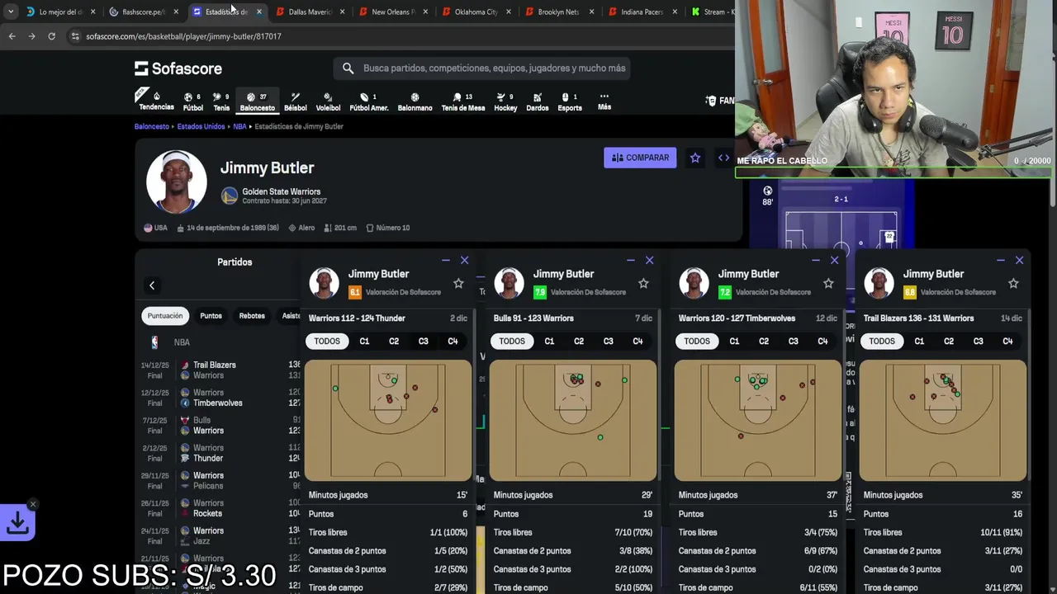Open the Sofascore home logo
The image size is (1057, 594).
[x=178, y=68]
